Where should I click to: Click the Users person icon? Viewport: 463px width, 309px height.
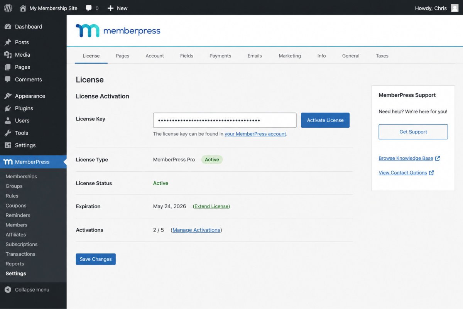8,121
